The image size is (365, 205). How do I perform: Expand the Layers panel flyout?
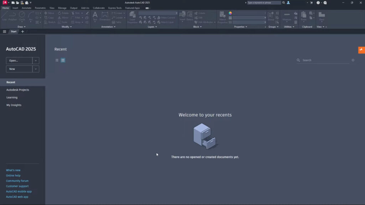(152, 27)
